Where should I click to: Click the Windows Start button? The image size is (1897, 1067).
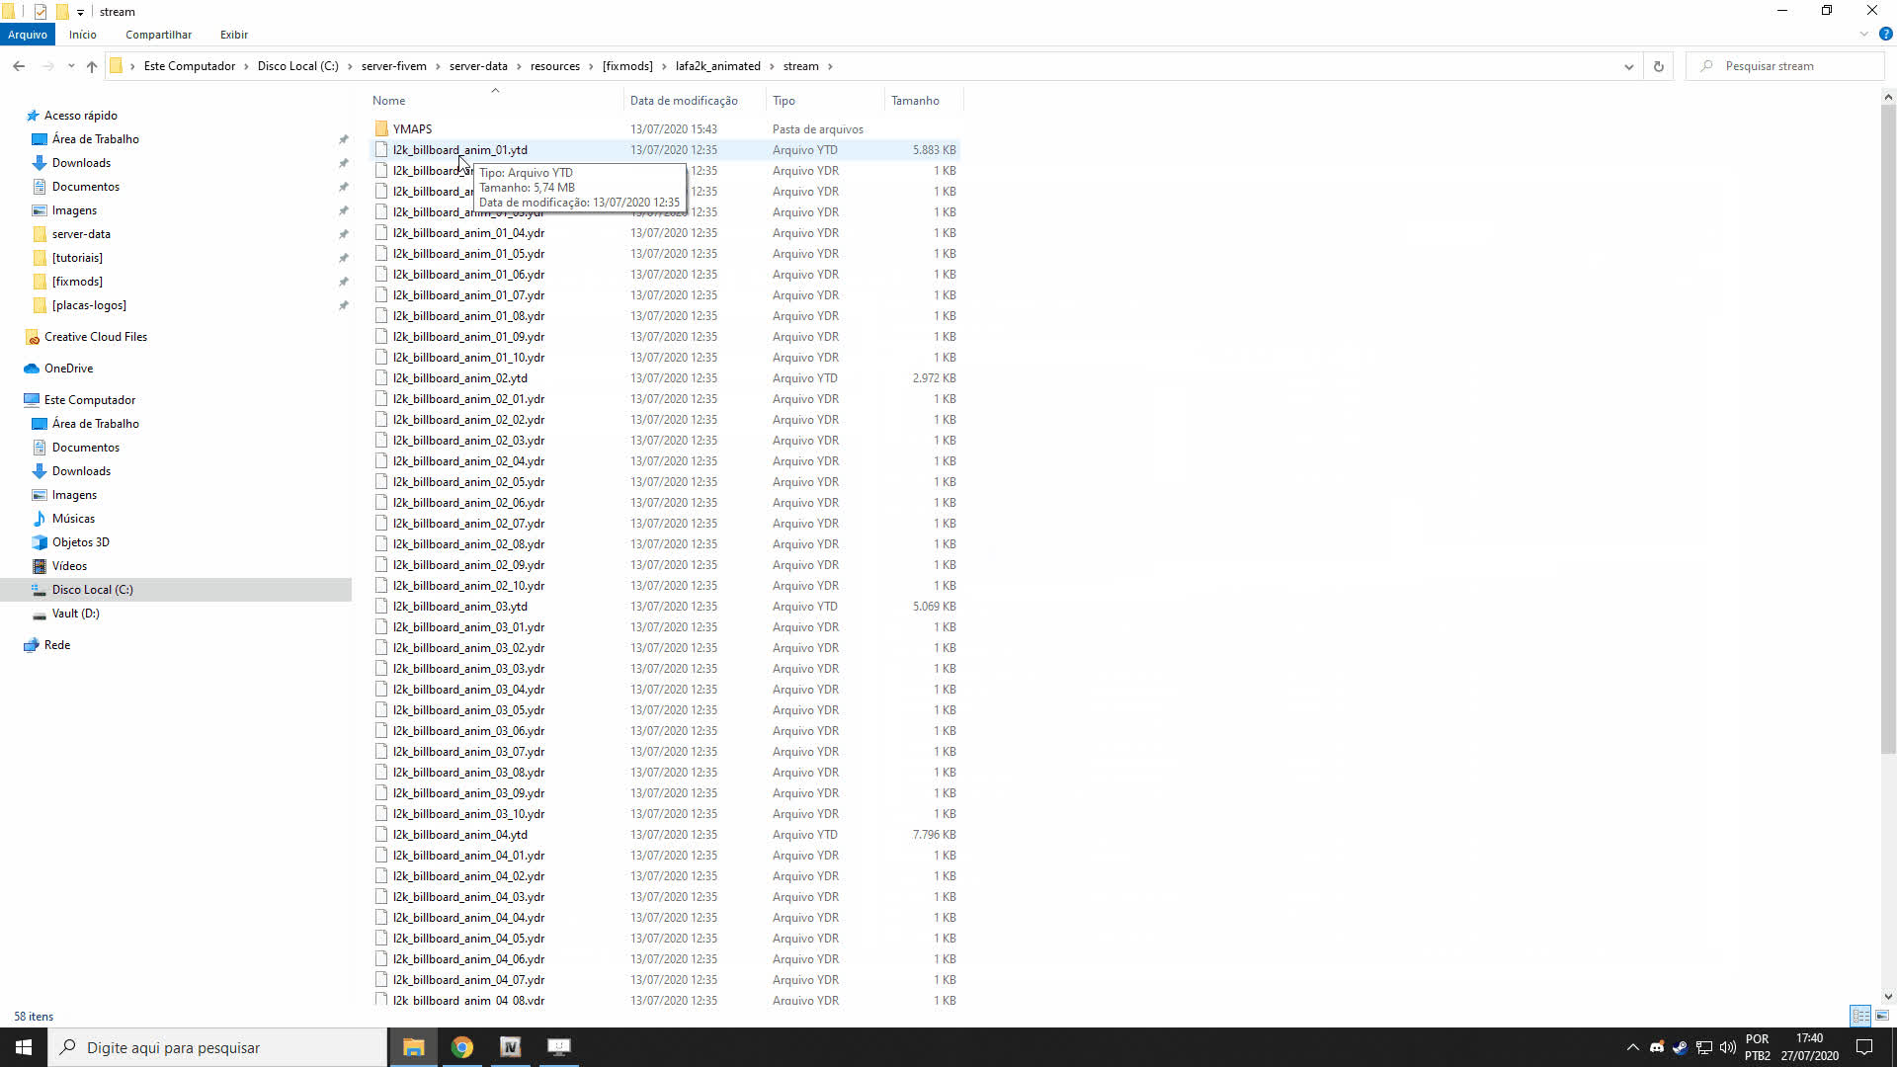24,1047
